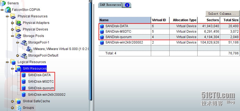
Task: Collapse the Logical Resources node
Action: (7, 62)
